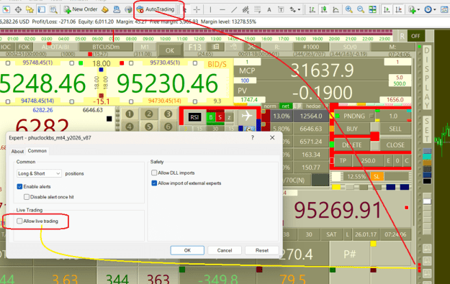Viewport: 450px width, 284px height.
Task: Check Disable alert once hit
Action: click(27, 197)
